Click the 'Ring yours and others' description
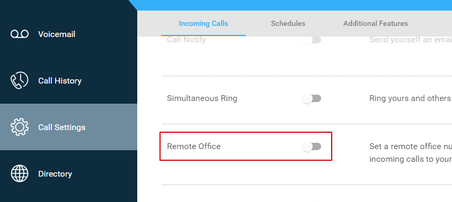Image resolution: width=452 pixels, height=202 pixels. pos(411,98)
